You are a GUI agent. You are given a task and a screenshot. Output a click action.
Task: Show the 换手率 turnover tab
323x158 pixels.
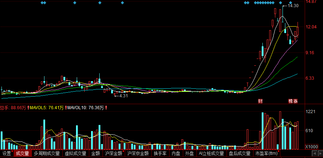160,153
